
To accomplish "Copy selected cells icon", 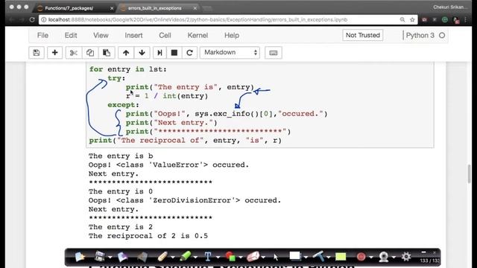I will (x=90, y=53).
